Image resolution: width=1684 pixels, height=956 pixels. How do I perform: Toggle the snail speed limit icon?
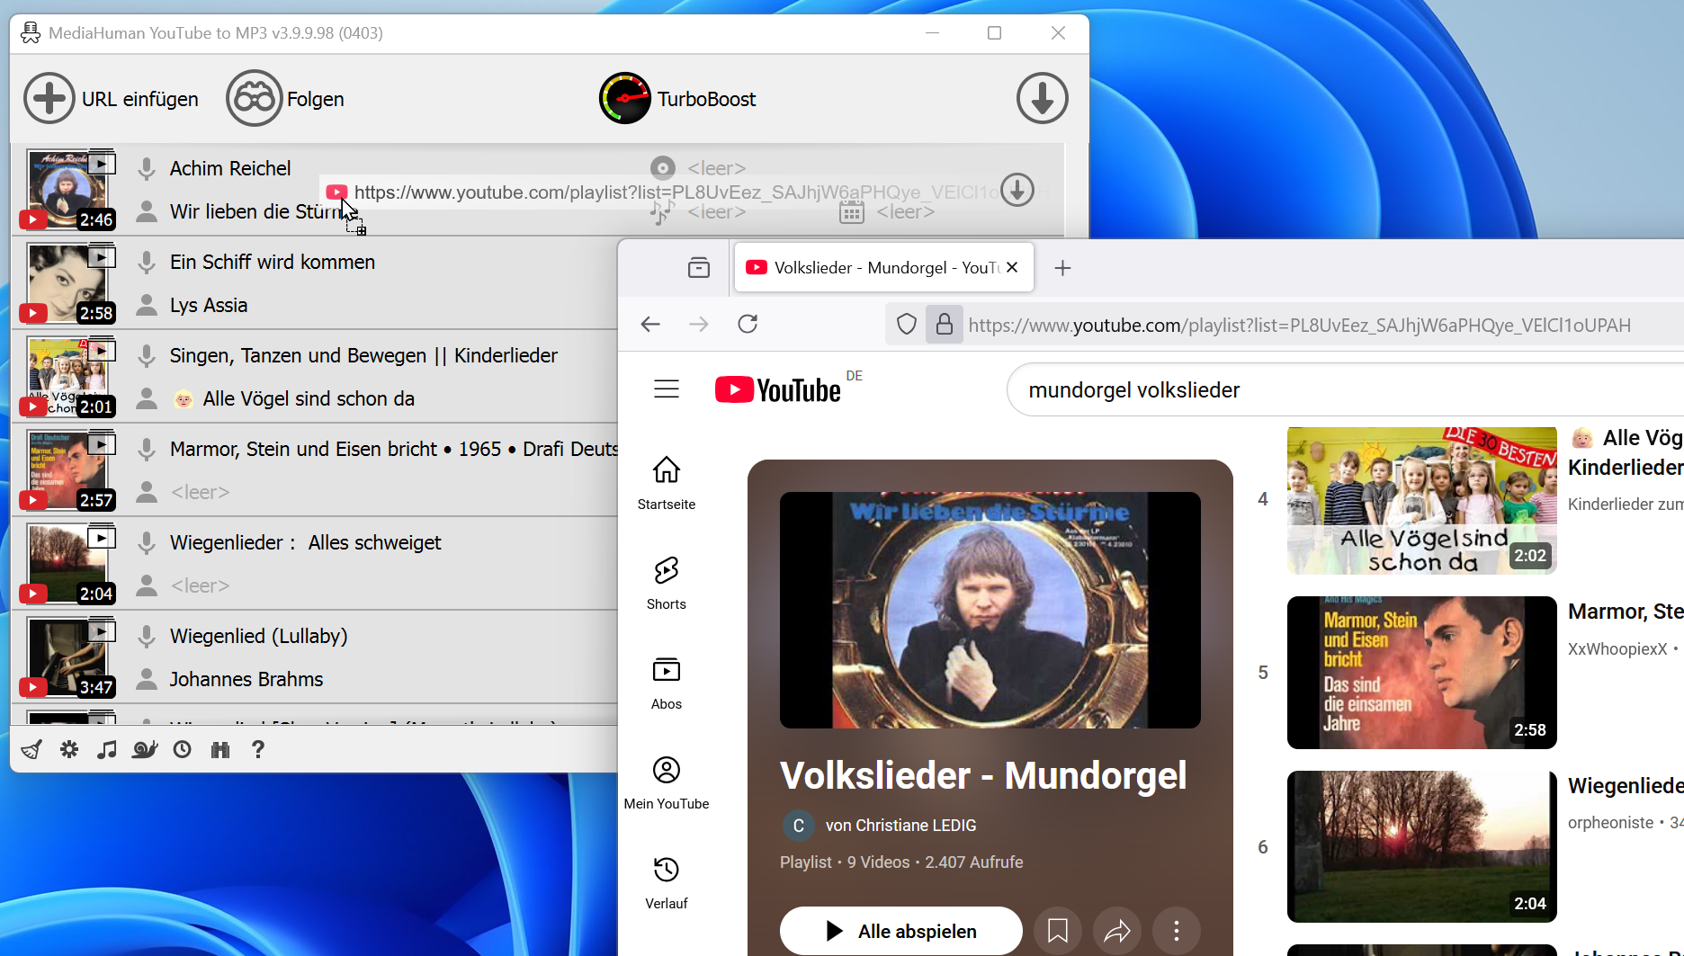tap(145, 749)
